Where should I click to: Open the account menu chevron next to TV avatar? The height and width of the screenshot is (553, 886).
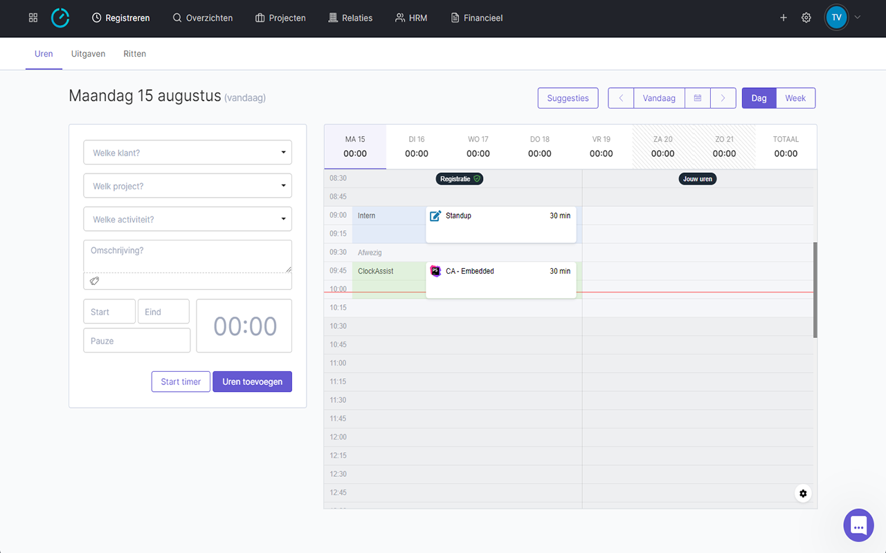(857, 17)
